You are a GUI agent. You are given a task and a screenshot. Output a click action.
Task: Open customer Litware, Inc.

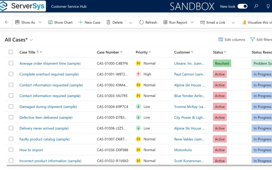pyautogui.click(x=189, y=63)
